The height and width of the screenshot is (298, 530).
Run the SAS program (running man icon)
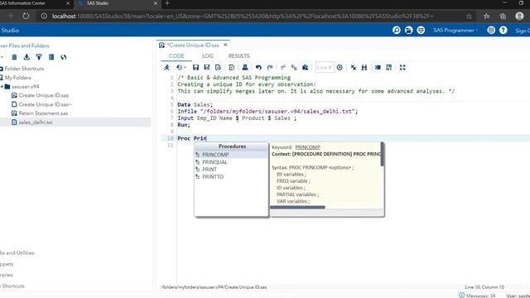[x=167, y=67]
